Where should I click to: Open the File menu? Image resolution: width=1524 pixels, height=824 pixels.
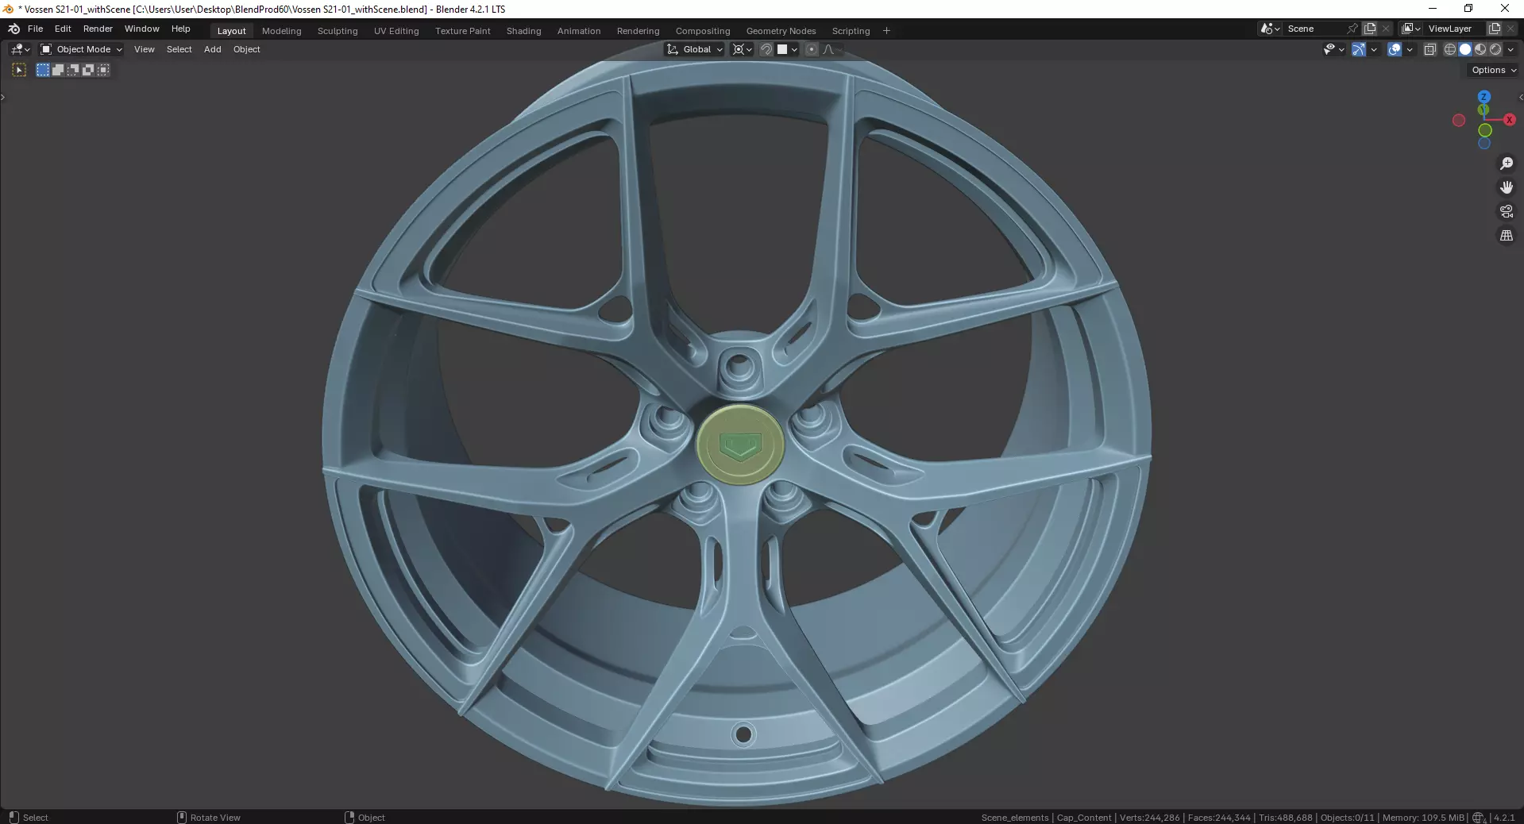pyautogui.click(x=36, y=29)
